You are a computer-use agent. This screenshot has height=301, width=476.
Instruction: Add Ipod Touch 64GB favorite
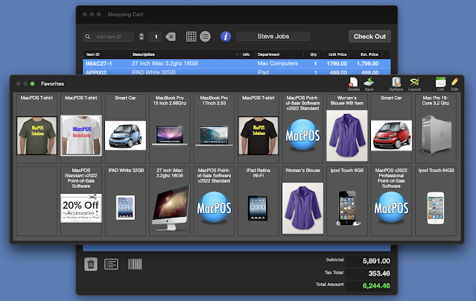click(x=436, y=201)
